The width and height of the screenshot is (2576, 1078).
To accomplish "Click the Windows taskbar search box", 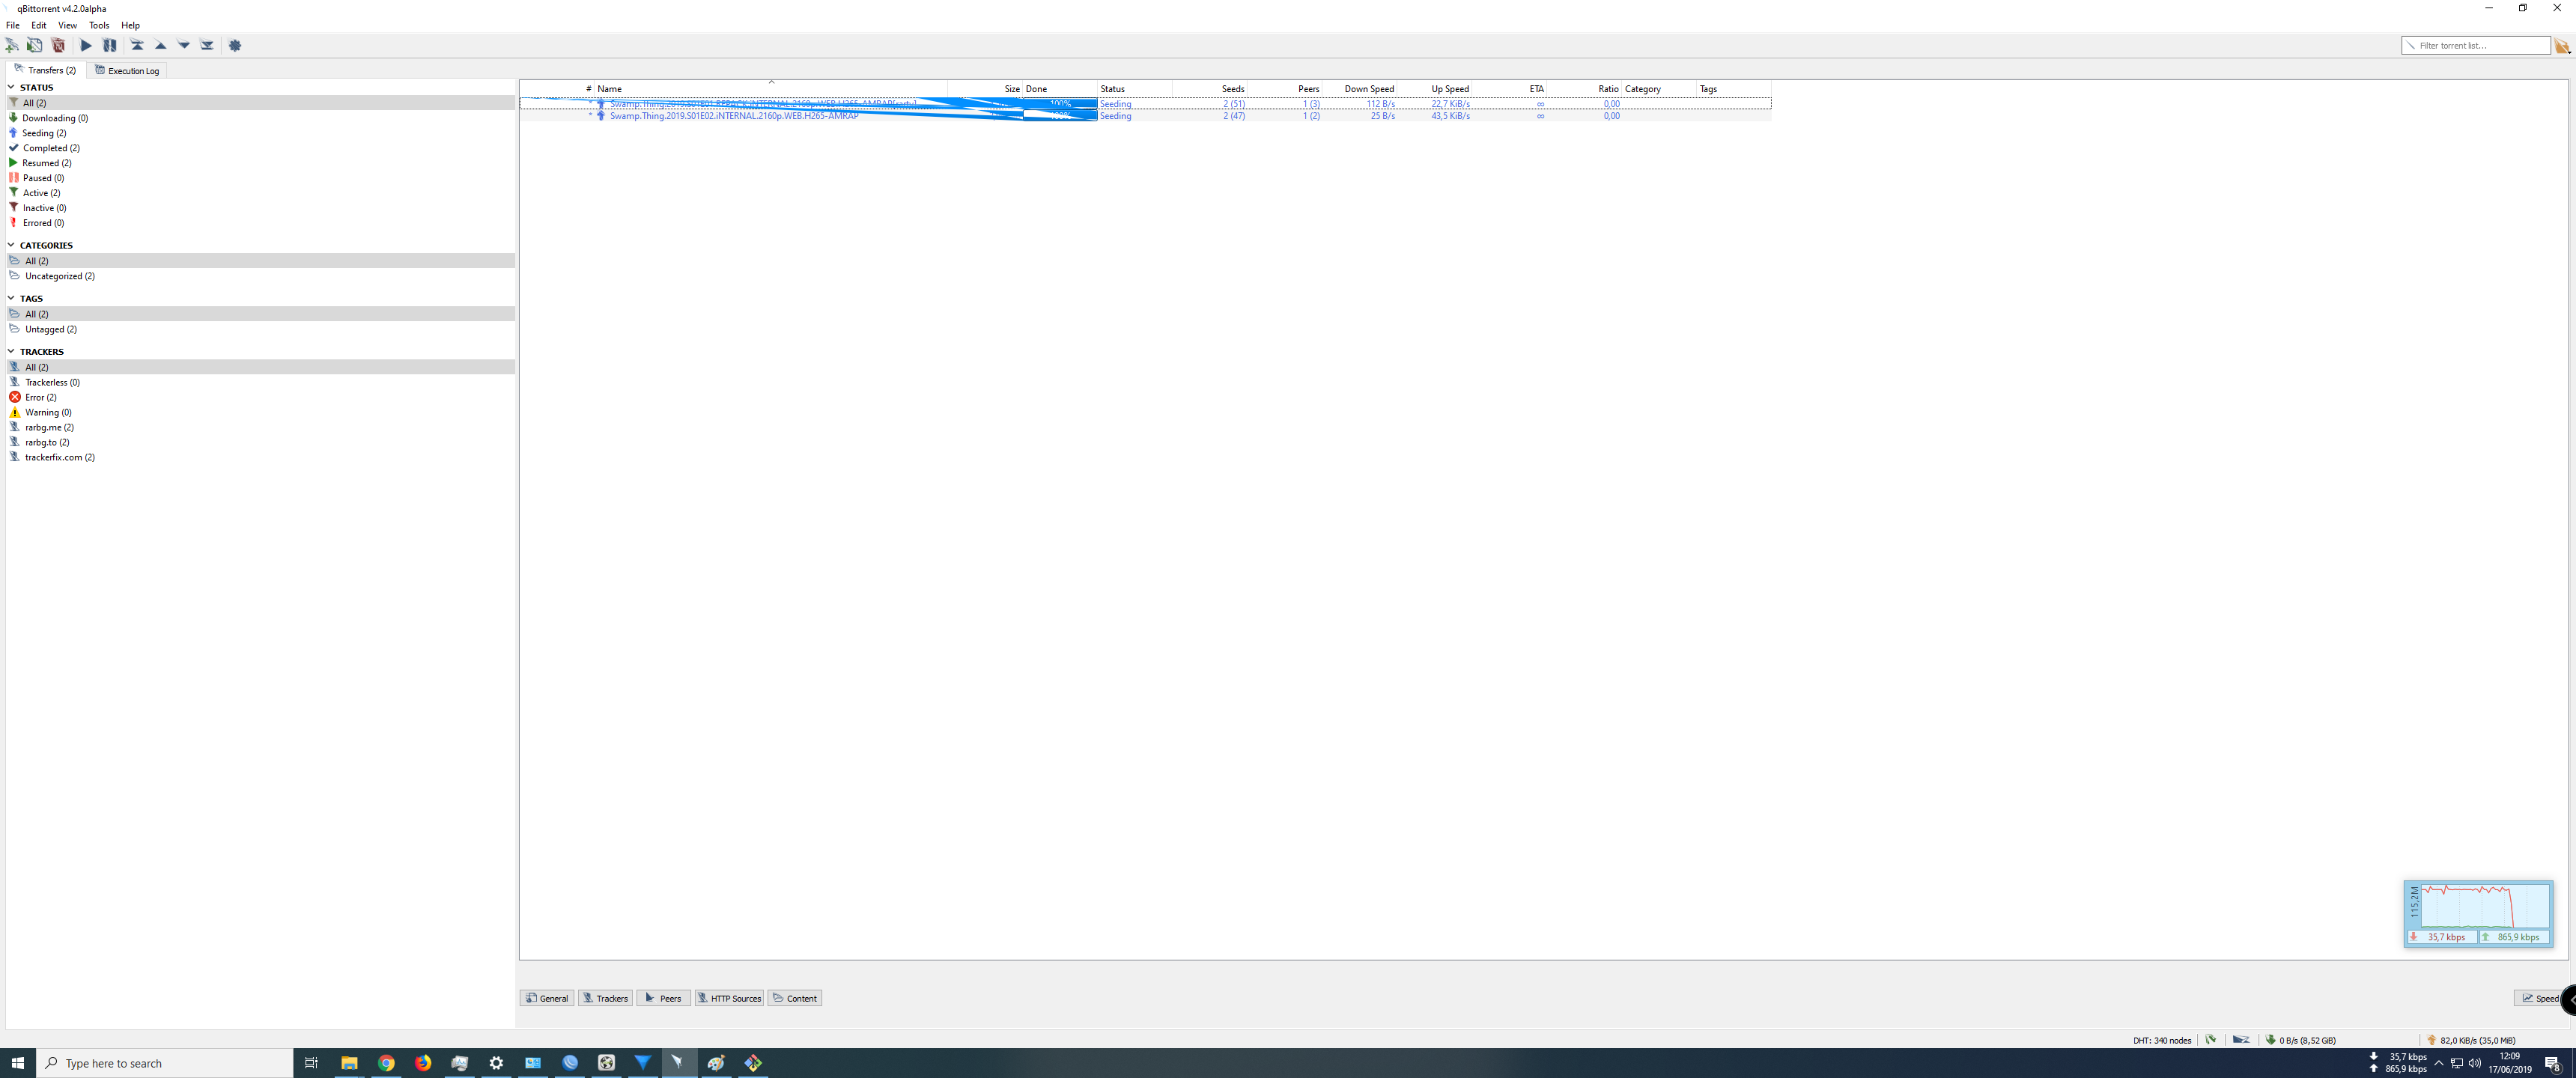I will (x=165, y=1063).
